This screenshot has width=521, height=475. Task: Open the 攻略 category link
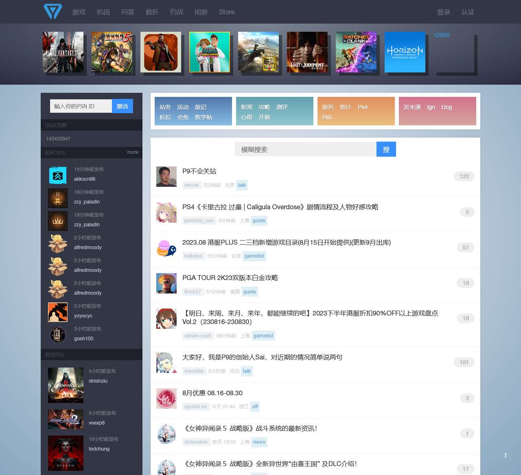point(264,107)
